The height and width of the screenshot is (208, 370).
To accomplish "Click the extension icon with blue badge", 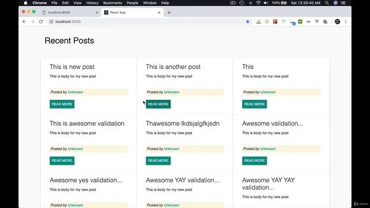I will [x=293, y=22].
